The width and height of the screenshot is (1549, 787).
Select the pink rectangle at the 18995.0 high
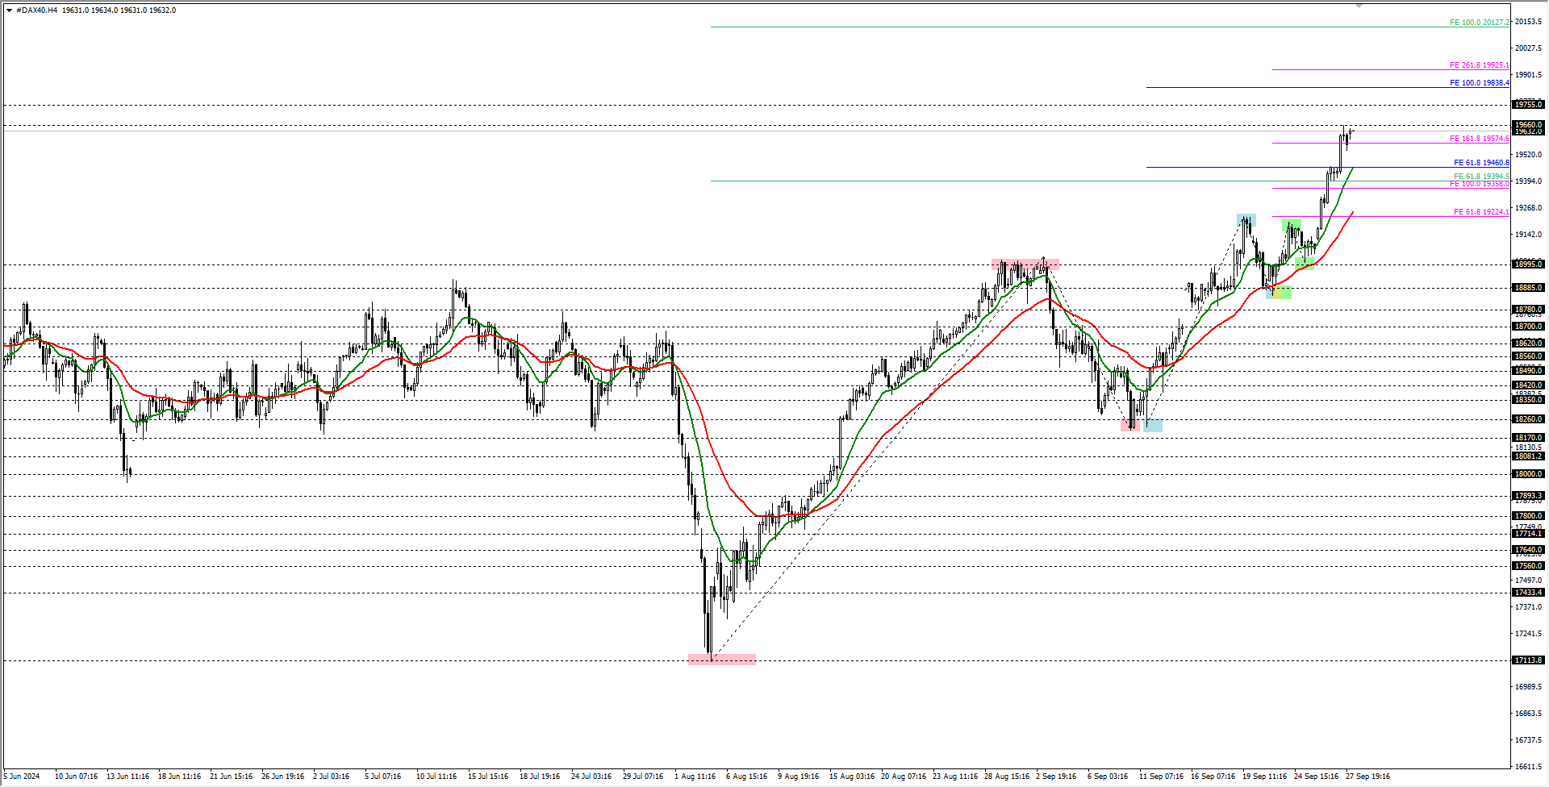click(x=1025, y=264)
